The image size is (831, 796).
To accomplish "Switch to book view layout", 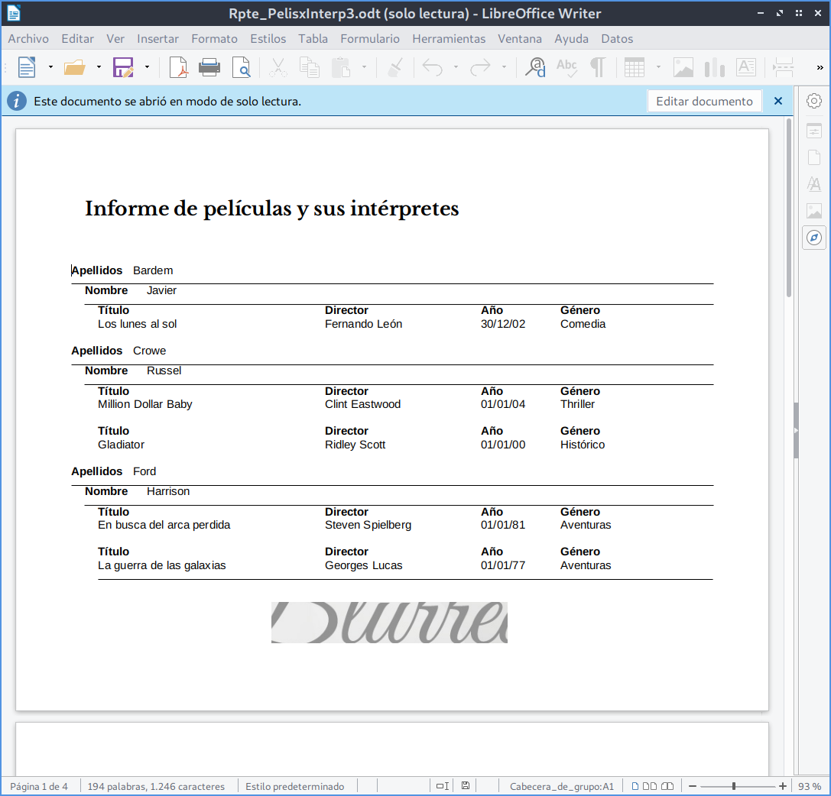I will [x=667, y=786].
